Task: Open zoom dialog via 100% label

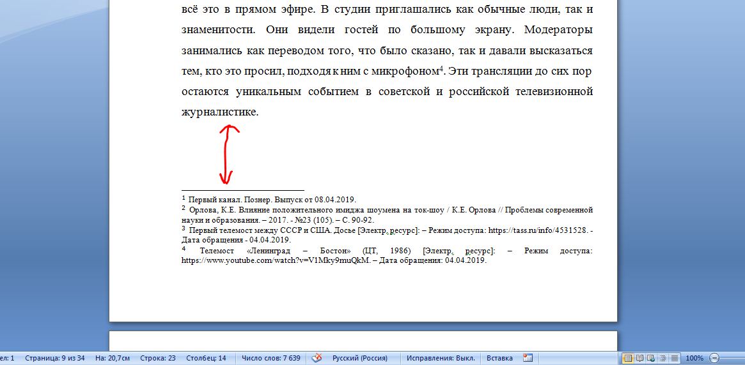Action: pos(694,358)
